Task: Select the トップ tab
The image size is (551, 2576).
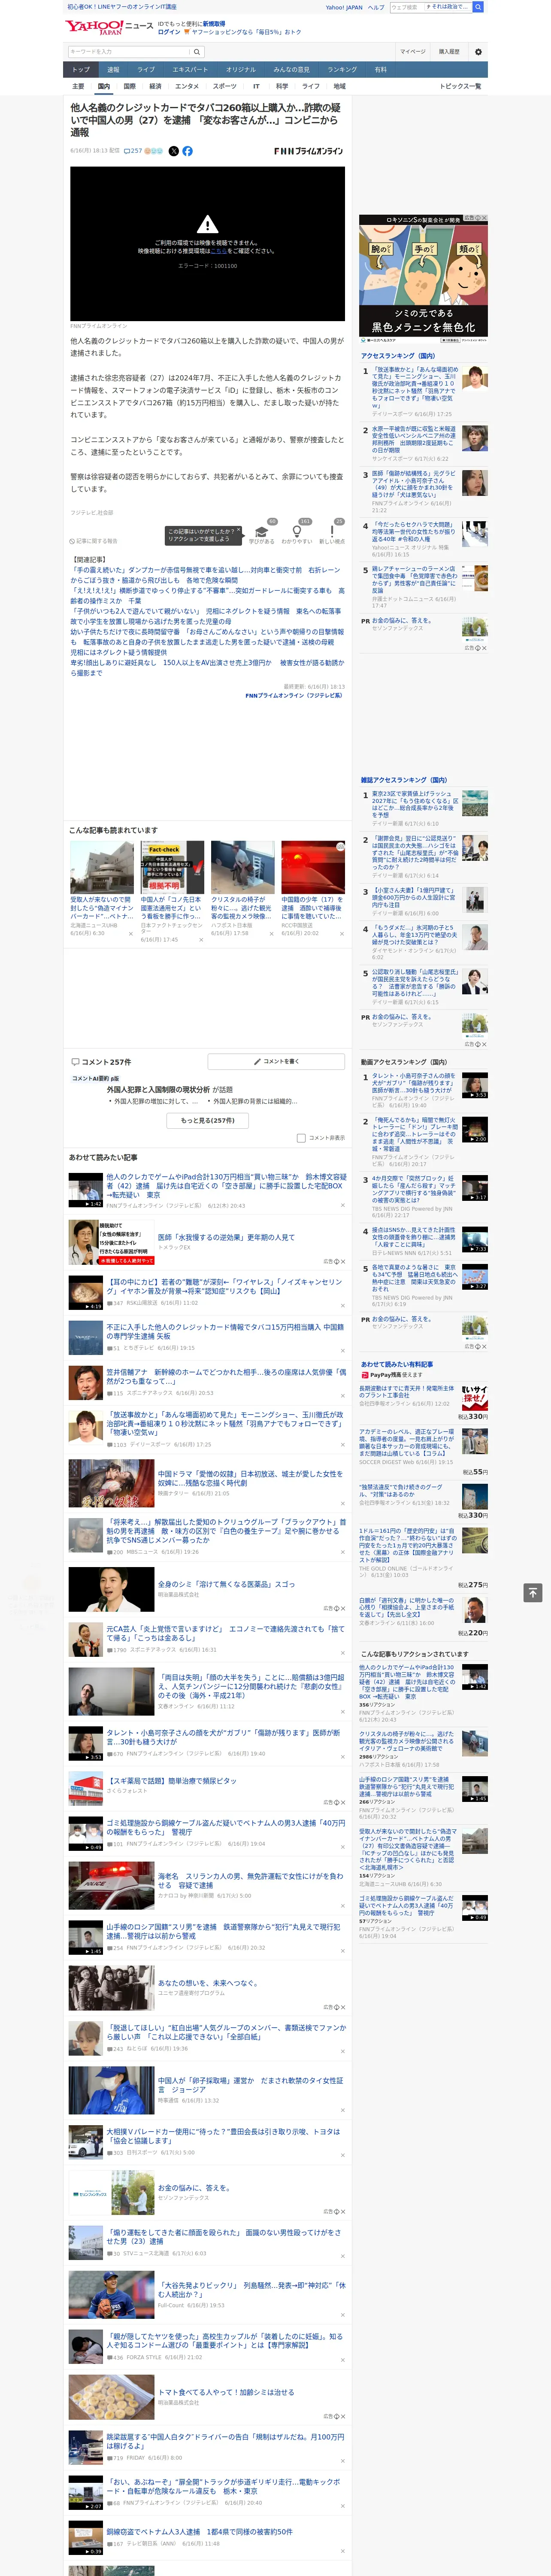Action: click(x=81, y=70)
